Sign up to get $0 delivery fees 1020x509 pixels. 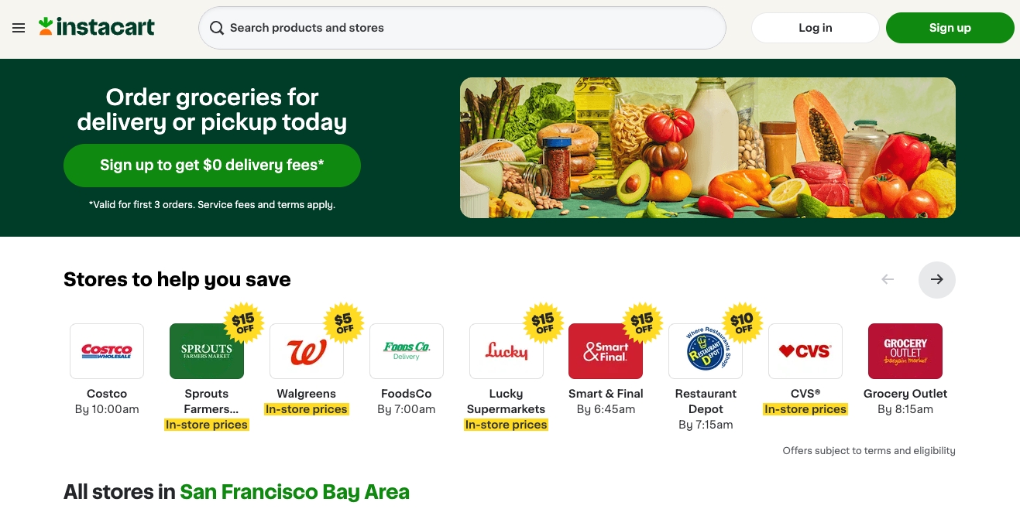click(x=212, y=166)
